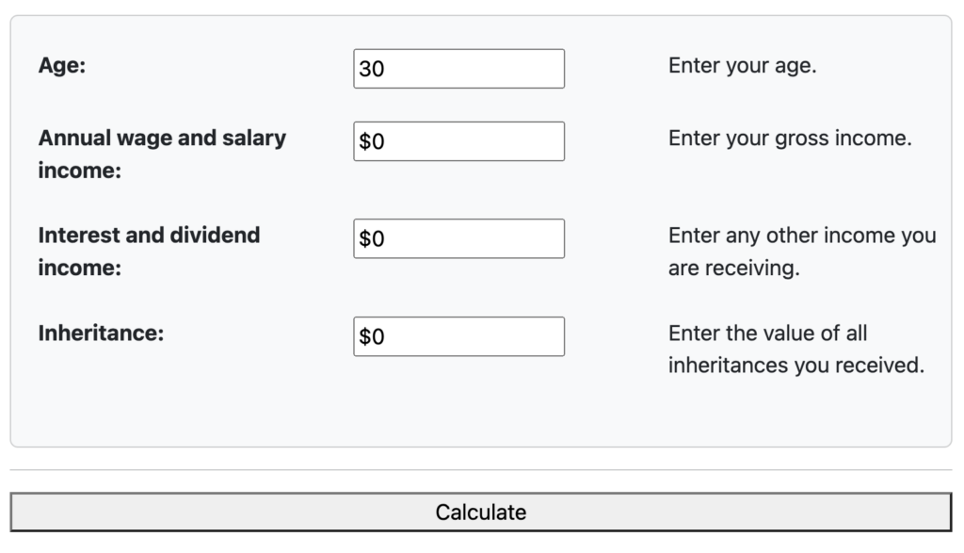
Task: Click the 'Enter your gross income.' hint
Action: click(790, 138)
